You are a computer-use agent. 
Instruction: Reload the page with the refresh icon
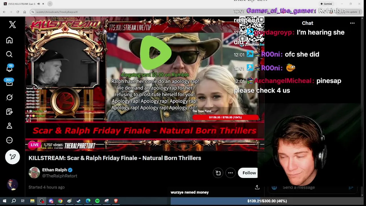point(18,12)
